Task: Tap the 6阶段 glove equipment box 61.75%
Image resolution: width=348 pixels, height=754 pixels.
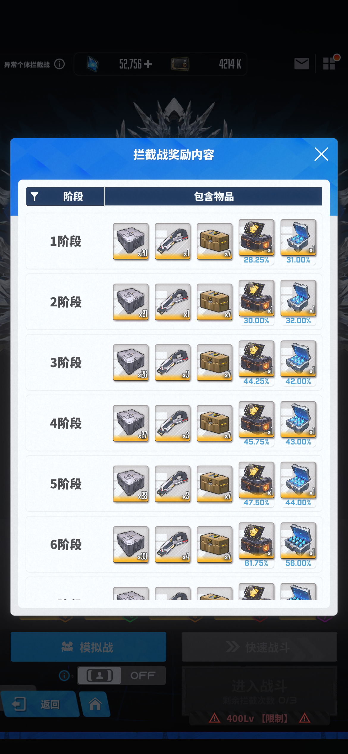Action: click(x=256, y=545)
